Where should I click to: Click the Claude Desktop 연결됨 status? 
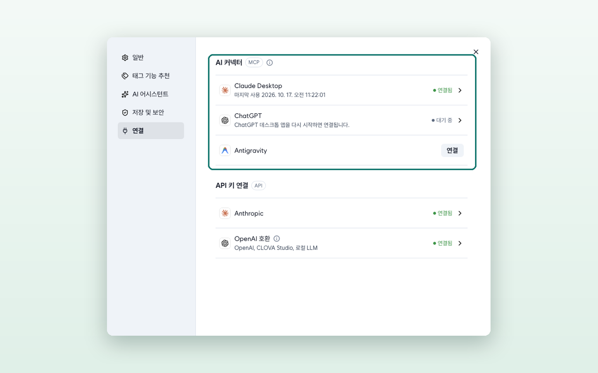coord(443,90)
